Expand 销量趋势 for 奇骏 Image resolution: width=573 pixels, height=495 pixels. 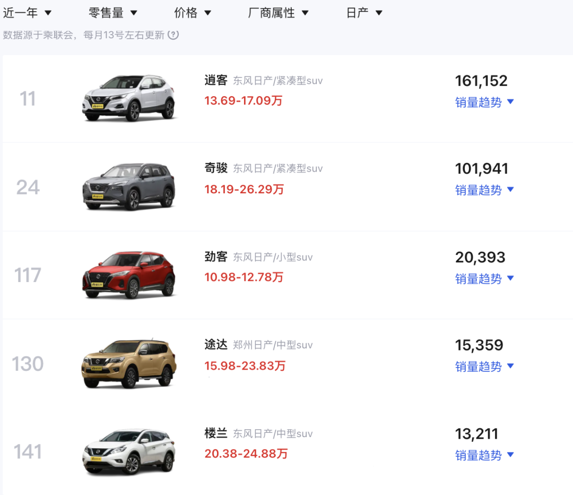coord(484,190)
